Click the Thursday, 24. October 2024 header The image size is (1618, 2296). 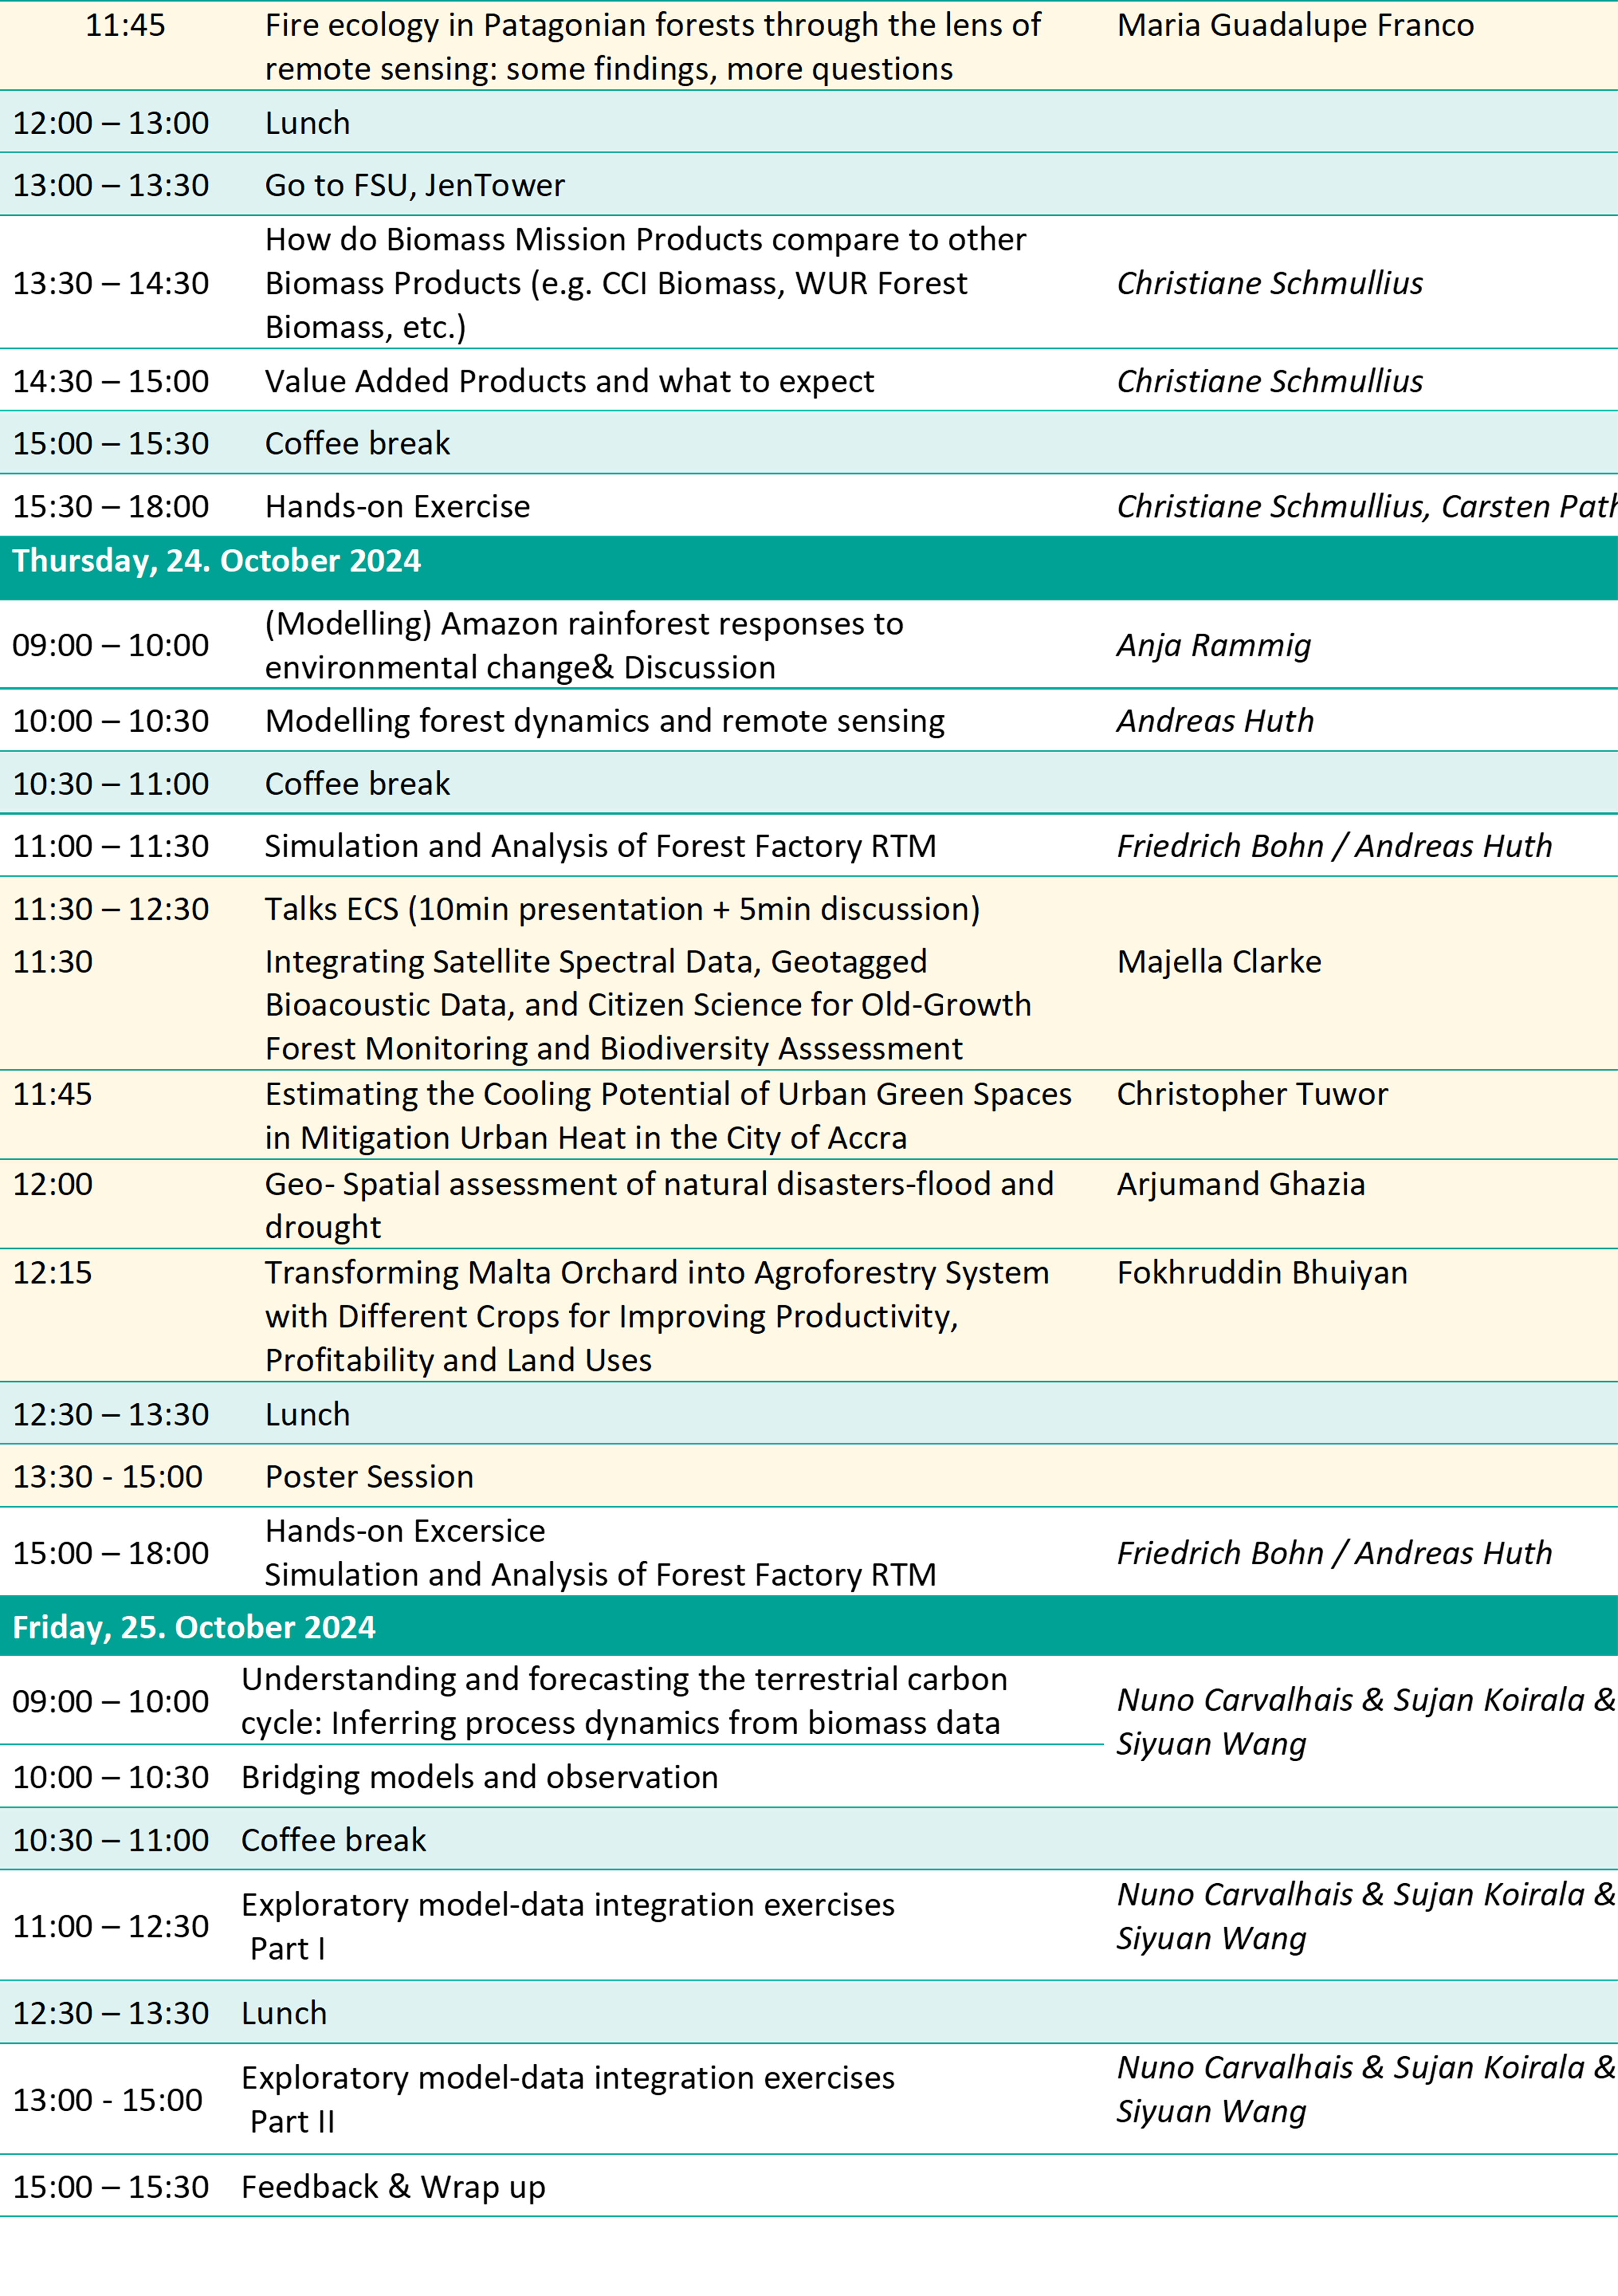coord(216,561)
